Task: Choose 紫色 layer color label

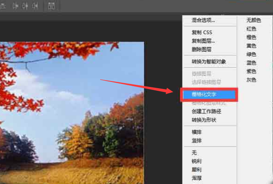Action: click(251, 71)
